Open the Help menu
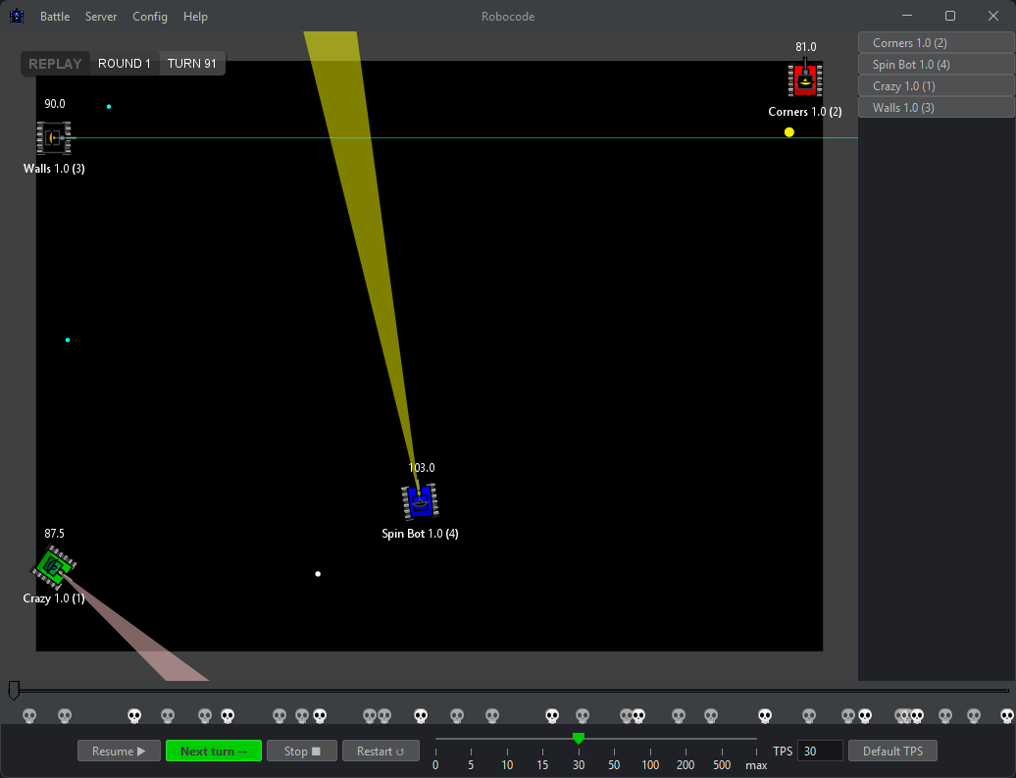The image size is (1016, 778). pyautogui.click(x=195, y=17)
